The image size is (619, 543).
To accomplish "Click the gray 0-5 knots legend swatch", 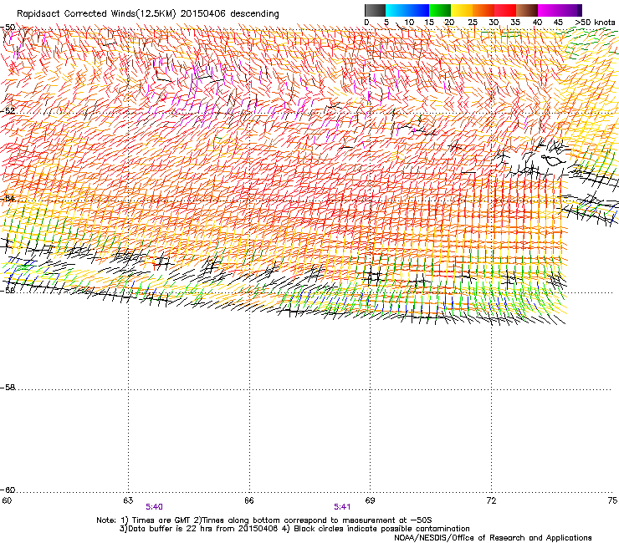I will 375,10.
